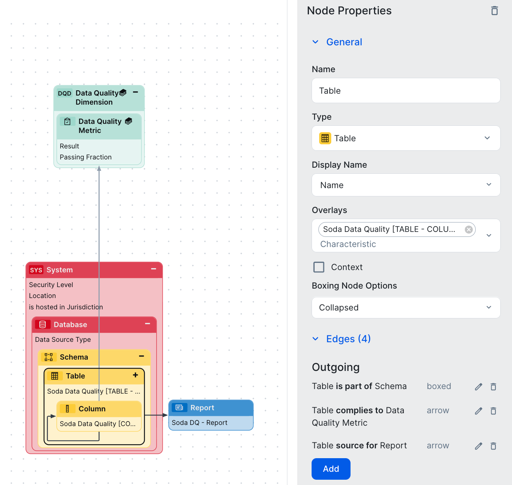This screenshot has height=485, width=512.
Task: Edit the 'Table source for Report' edge
Action: coord(478,446)
